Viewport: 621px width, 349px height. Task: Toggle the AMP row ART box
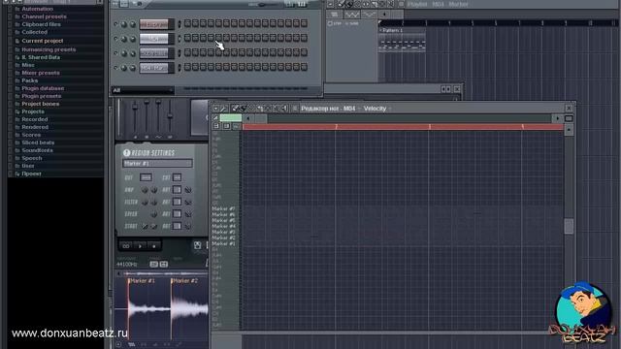[177, 190]
